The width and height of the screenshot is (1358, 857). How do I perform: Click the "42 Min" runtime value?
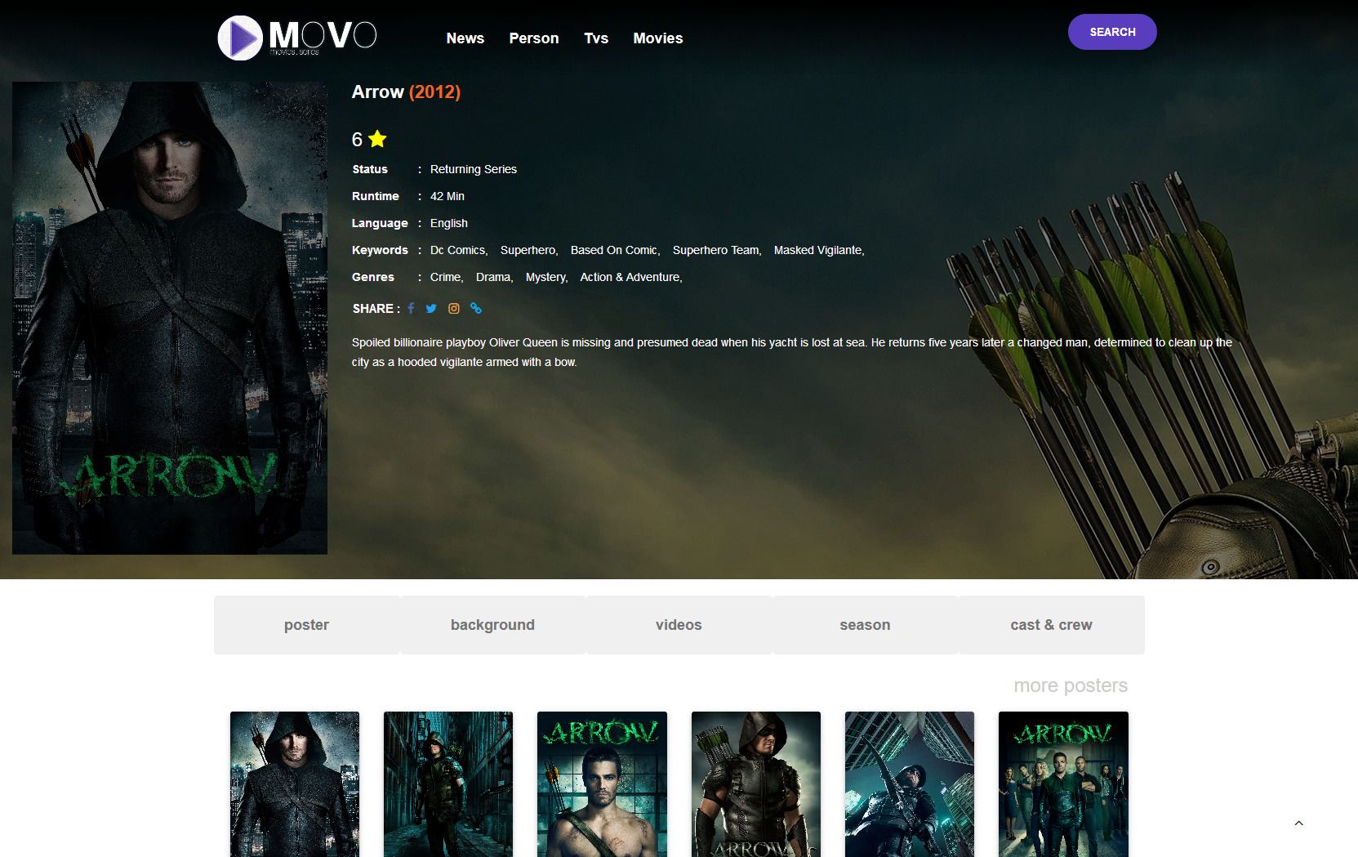point(447,196)
